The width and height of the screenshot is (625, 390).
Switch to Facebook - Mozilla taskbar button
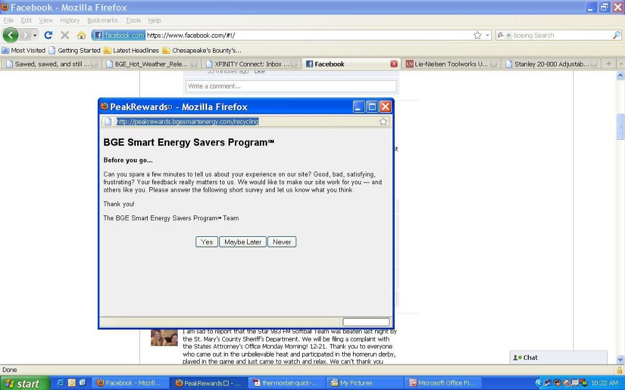(x=130, y=383)
